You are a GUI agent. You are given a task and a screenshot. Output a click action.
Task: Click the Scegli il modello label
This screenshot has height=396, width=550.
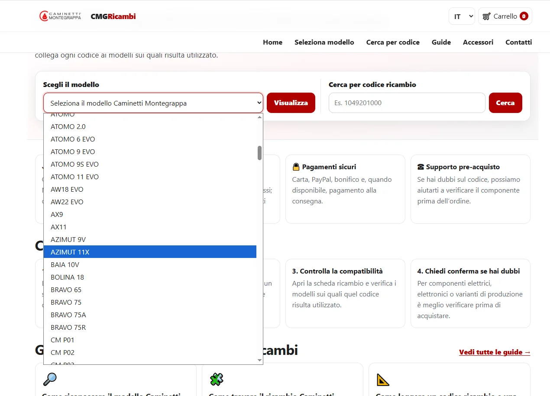point(71,84)
